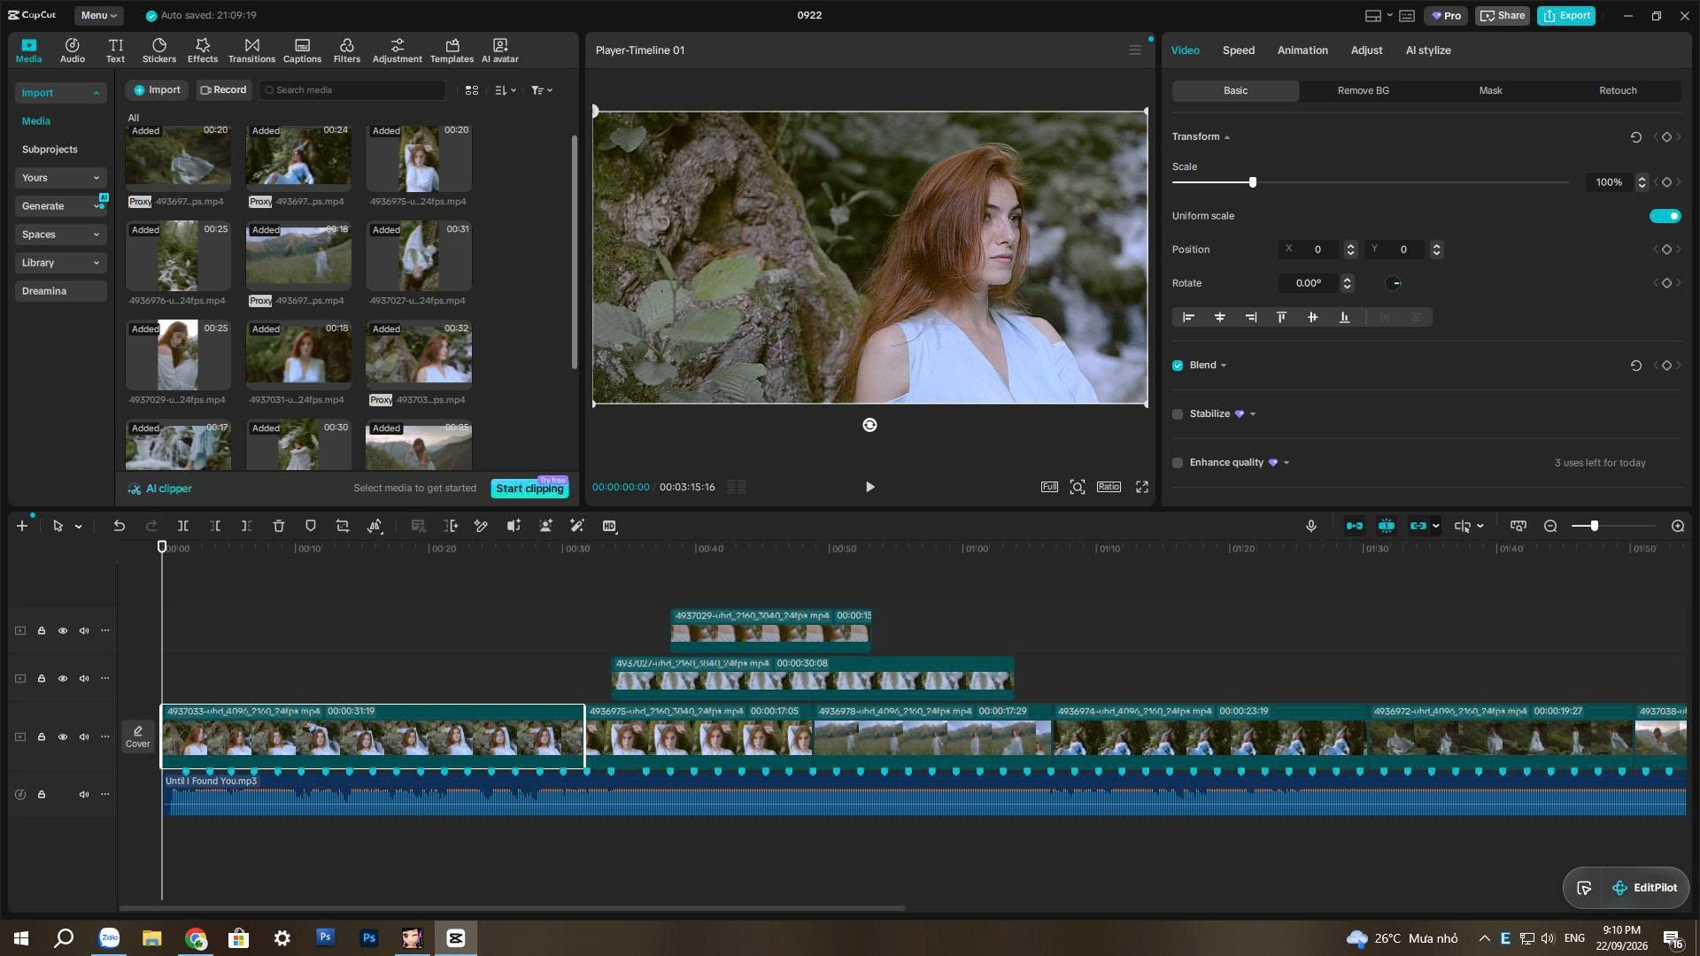This screenshot has height=956, width=1700.
Task: Mute the Until I Found You audio track
Action: [x=84, y=794]
